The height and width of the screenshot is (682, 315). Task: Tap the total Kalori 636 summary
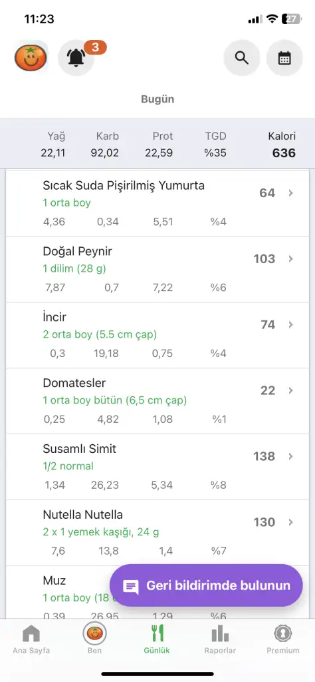tap(282, 145)
